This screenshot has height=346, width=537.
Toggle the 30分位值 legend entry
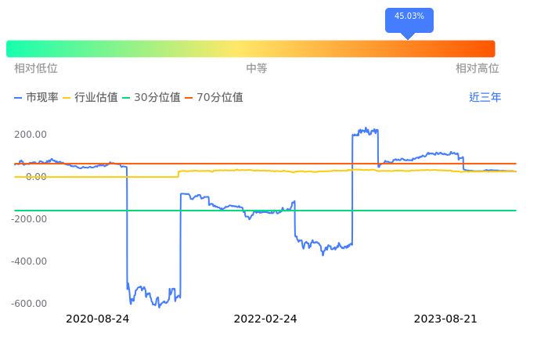coord(151,98)
